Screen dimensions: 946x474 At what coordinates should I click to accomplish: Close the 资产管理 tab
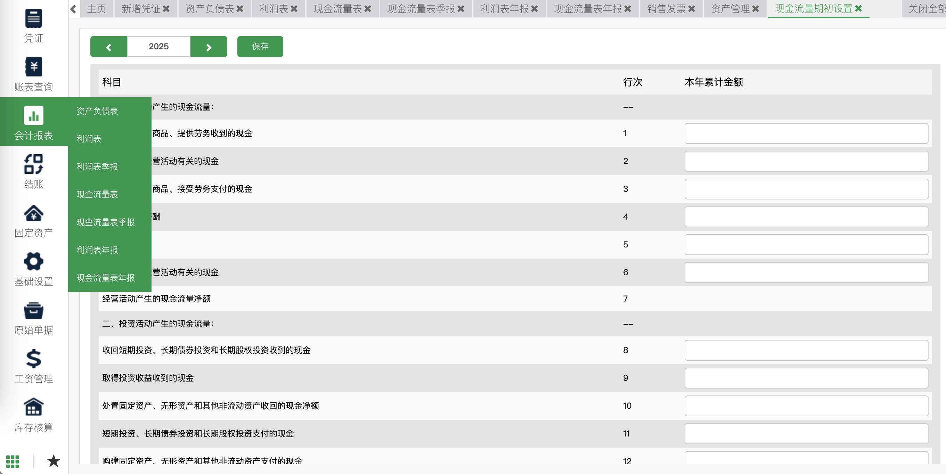tap(756, 9)
